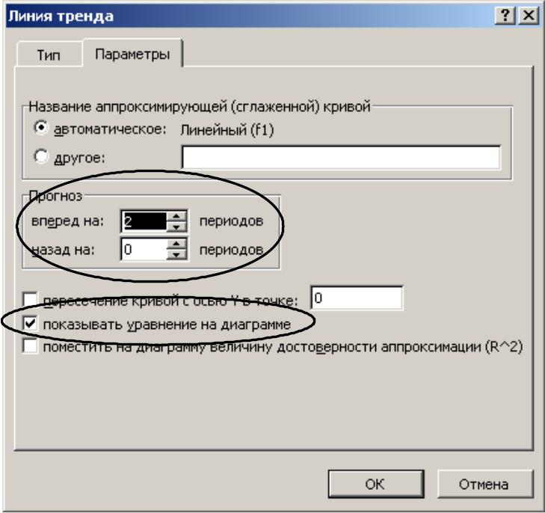The height and width of the screenshot is (513, 545).
Task: Click the Линия тренда title bar
Action: (x=250, y=16)
